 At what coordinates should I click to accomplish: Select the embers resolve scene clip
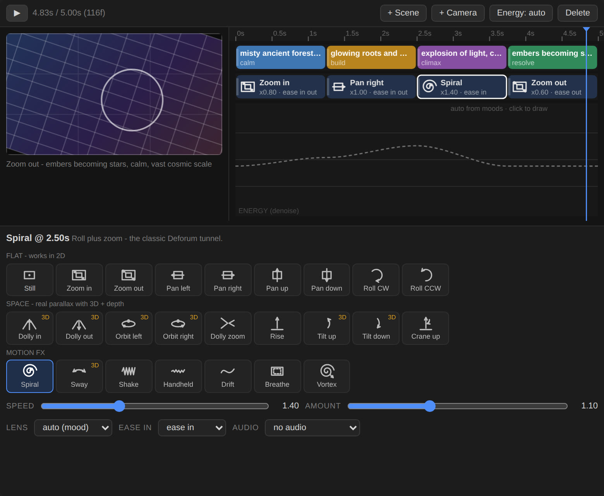click(553, 57)
